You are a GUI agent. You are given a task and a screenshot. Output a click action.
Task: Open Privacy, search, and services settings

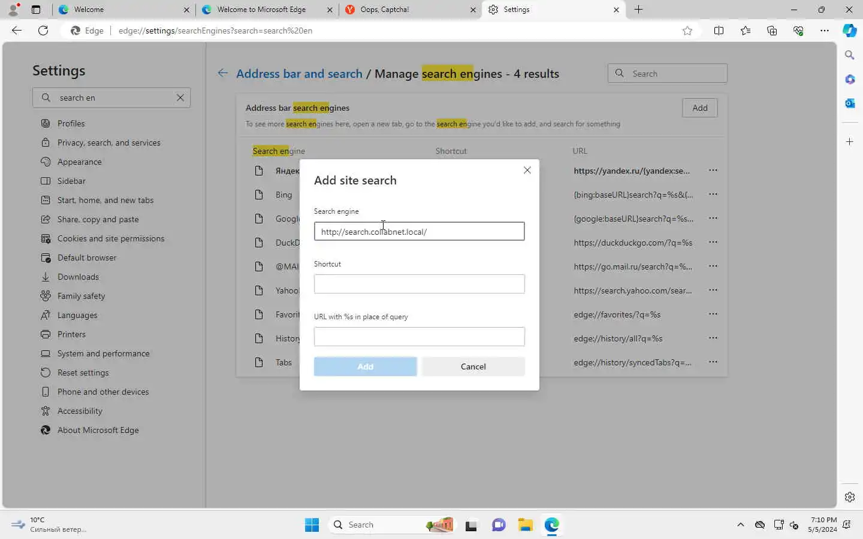[x=108, y=143]
